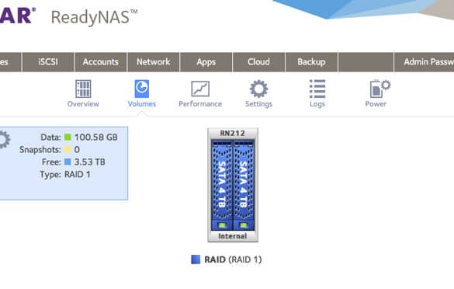Click the volume settings gear icon
The height and width of the screenshot is (289, 454).
[x=4, y=140]
